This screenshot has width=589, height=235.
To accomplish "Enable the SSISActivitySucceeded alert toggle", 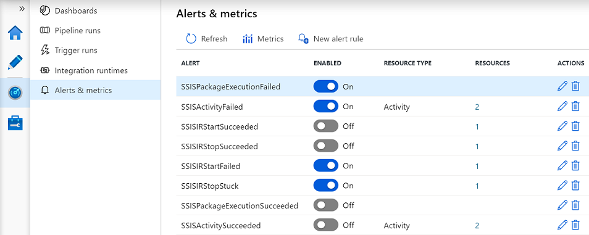I will (325, 225).
